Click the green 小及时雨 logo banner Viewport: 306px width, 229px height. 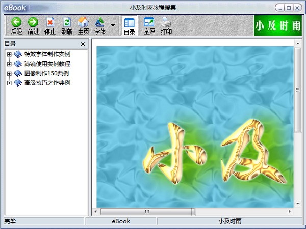coord(278,26)
